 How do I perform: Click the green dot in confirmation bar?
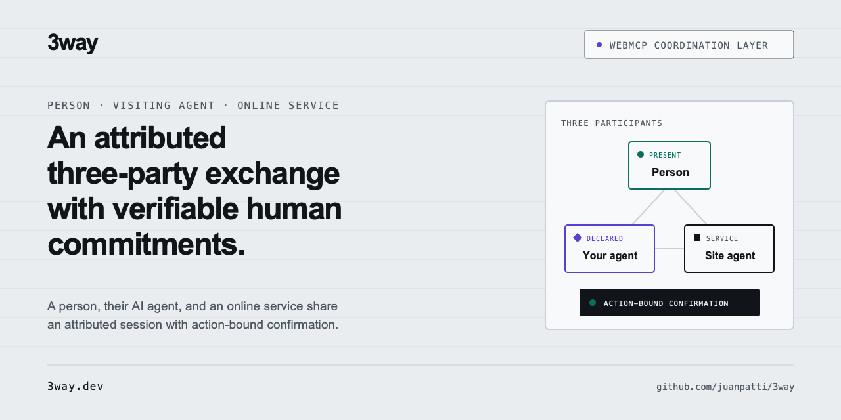pyautogui.click(x=593, y=303)
